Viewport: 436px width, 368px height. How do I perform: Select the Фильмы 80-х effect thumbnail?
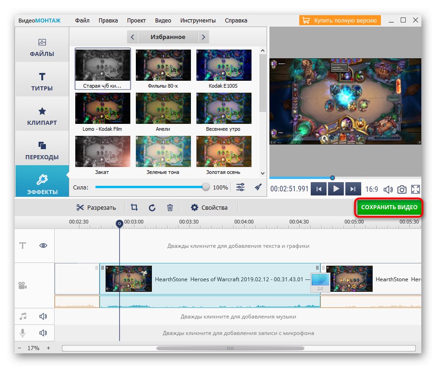(x=163, y=66)
